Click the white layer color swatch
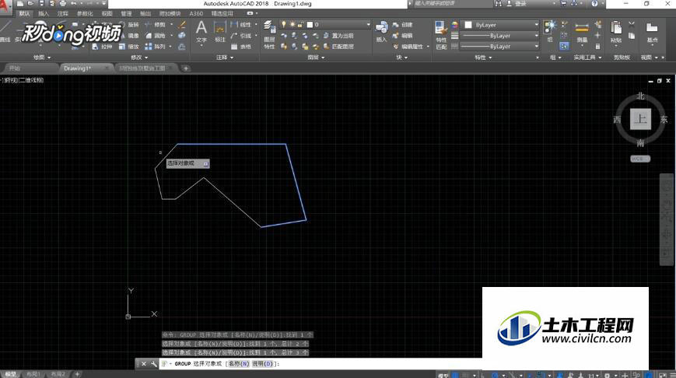The height and width of the screenshot is (378, 676). pyautogui.click(x=310, y=25)
